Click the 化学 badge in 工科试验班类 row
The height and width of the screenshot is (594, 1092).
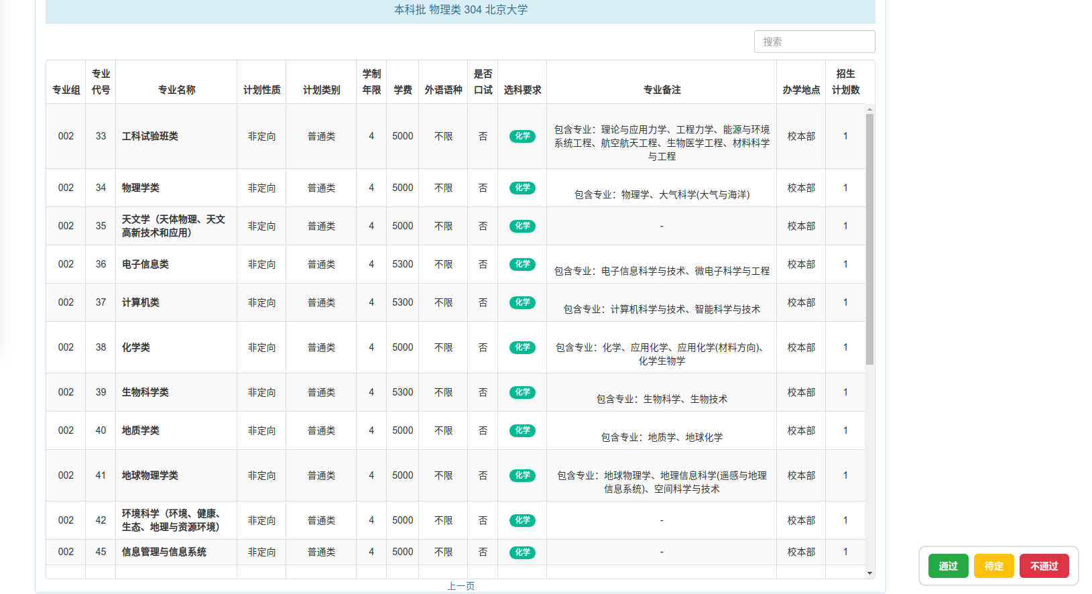click(522, 136)
